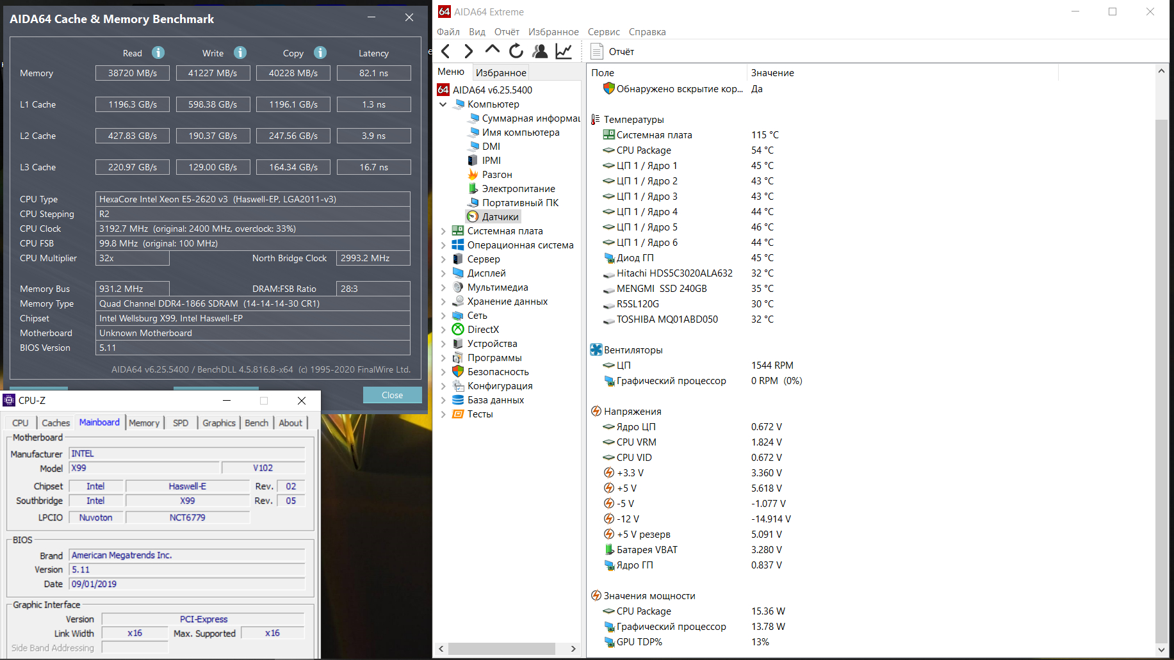The width and height of the screenshot is (1174, 660).
Task: Close the benchmark dialog with Close button
Action: [393, 395]
